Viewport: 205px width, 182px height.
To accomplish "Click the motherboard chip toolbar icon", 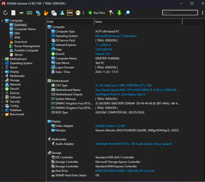I will [x=21, y=13].
